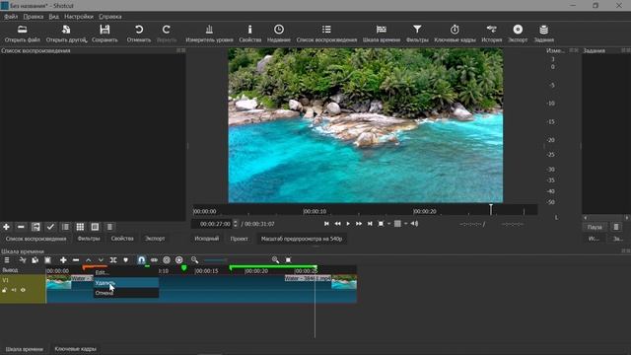The width and height of the screenshot is (631, 355).
Task: Click the timeline zoom-to-fit icon
Action: pyautogui.click(x=288, y=260)
